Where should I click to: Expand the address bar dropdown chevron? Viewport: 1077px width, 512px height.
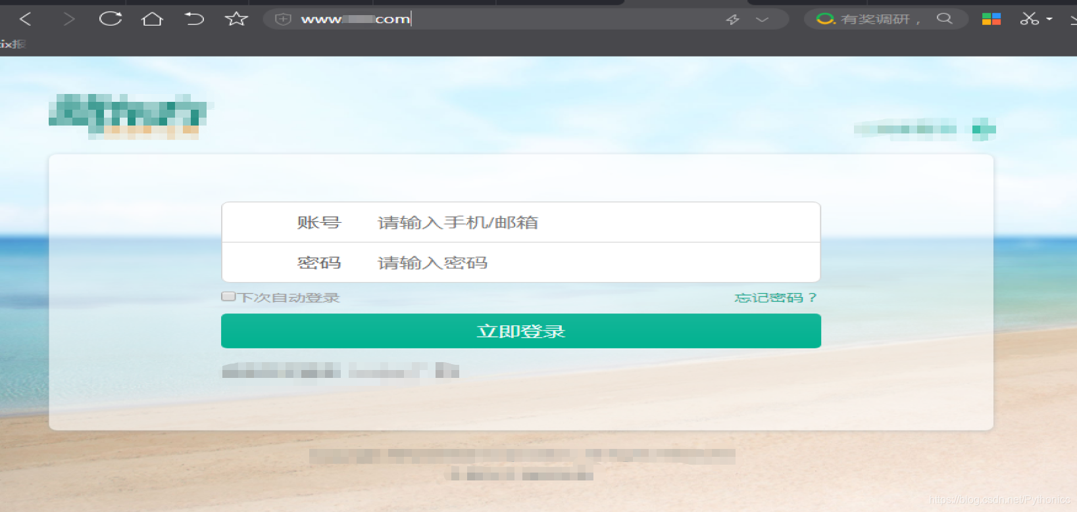point(762,20)
